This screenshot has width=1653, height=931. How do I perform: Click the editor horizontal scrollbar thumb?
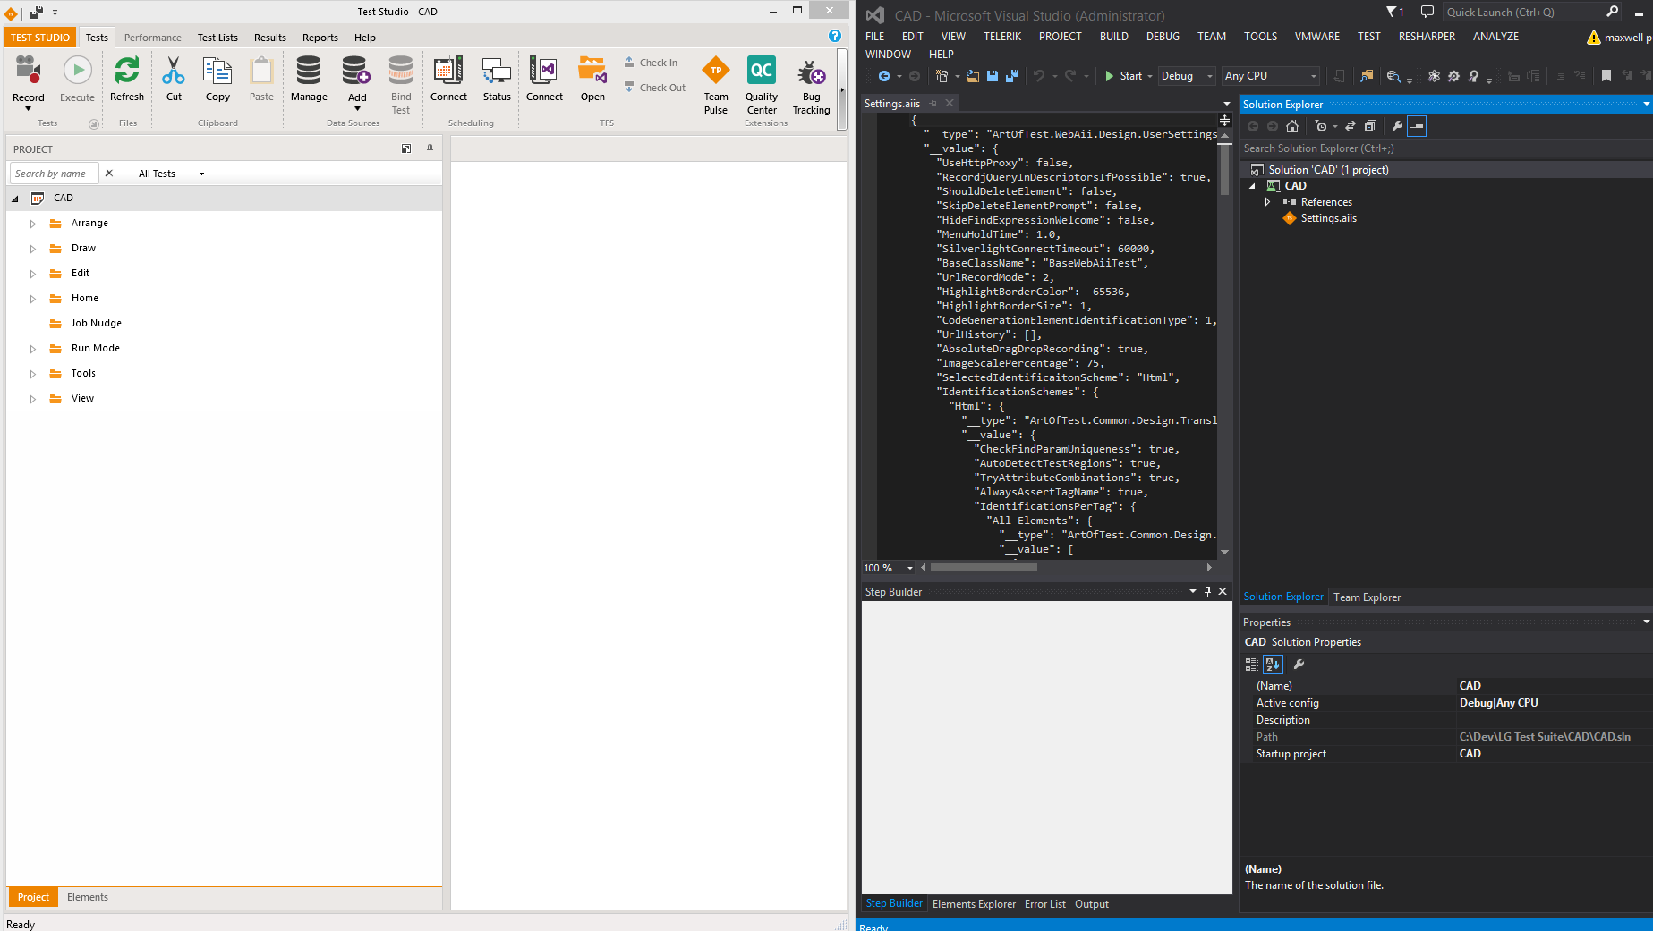click(984, 568)
